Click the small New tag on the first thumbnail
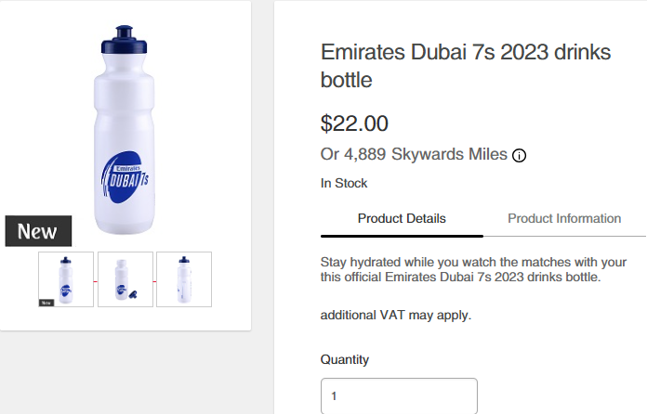 (45, 302)
